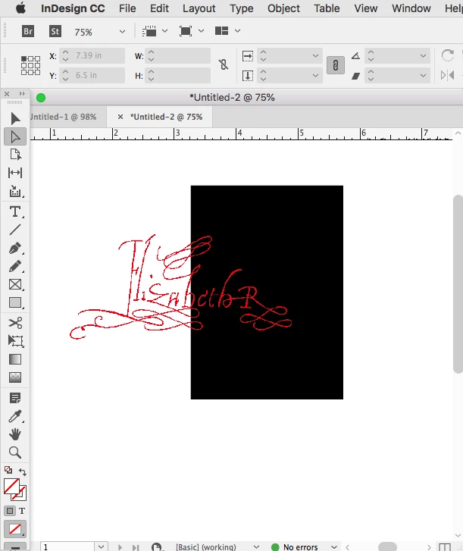Click the Flip Horizontal icon
This screenshot has height=551, width=463.
click(x=448, y=75)
